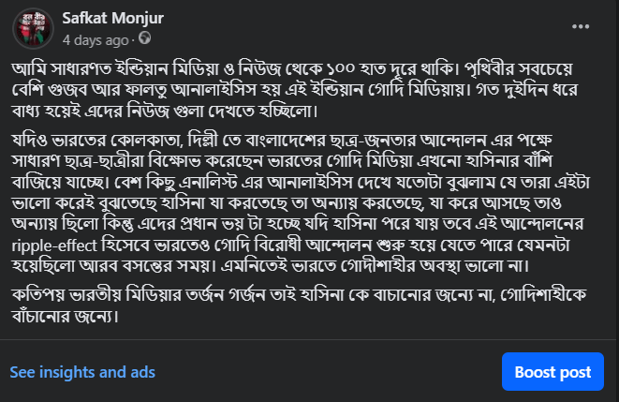Click the line beginning "বেশি গুজব আর ফালতু"
The height and width of the screenshot is (402, 619).
(234, 92)
